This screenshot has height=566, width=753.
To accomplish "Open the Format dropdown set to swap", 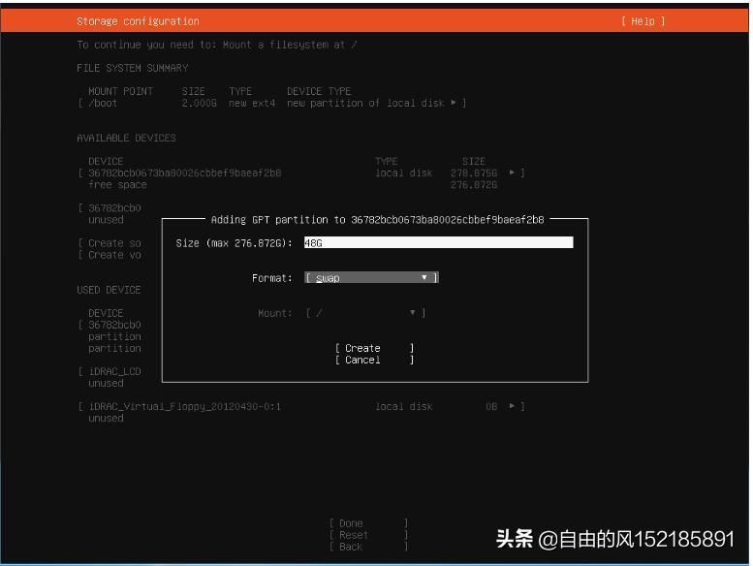I will coord(372,277).
